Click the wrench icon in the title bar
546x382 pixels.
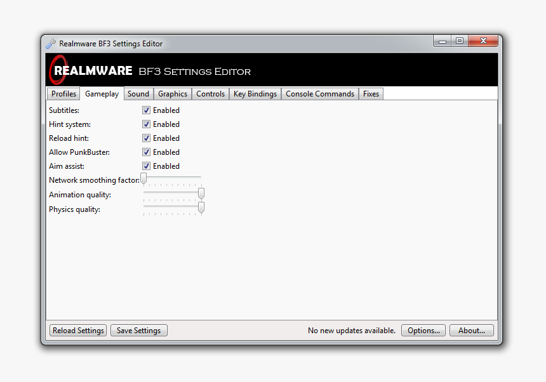tap(50, 43)
